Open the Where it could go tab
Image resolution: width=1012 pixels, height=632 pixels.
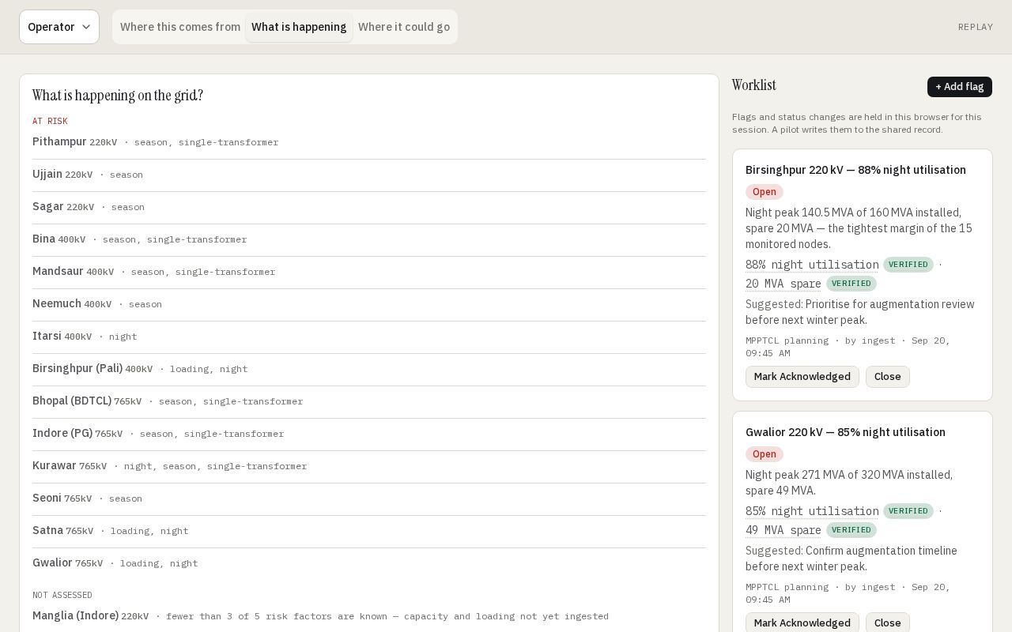404,27
